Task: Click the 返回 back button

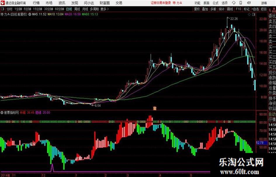Action: 263,9
